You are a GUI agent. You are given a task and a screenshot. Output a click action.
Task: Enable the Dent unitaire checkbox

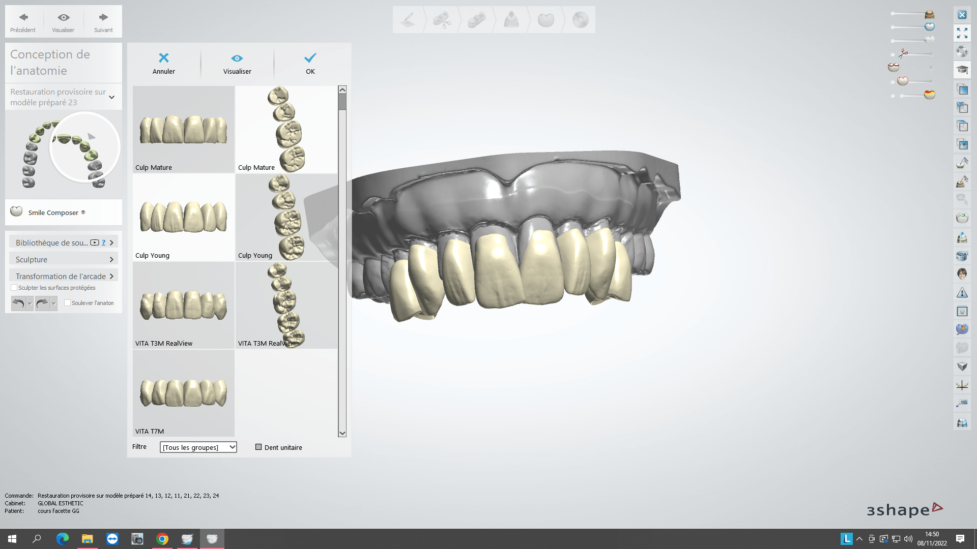click(x=258, y=447)
